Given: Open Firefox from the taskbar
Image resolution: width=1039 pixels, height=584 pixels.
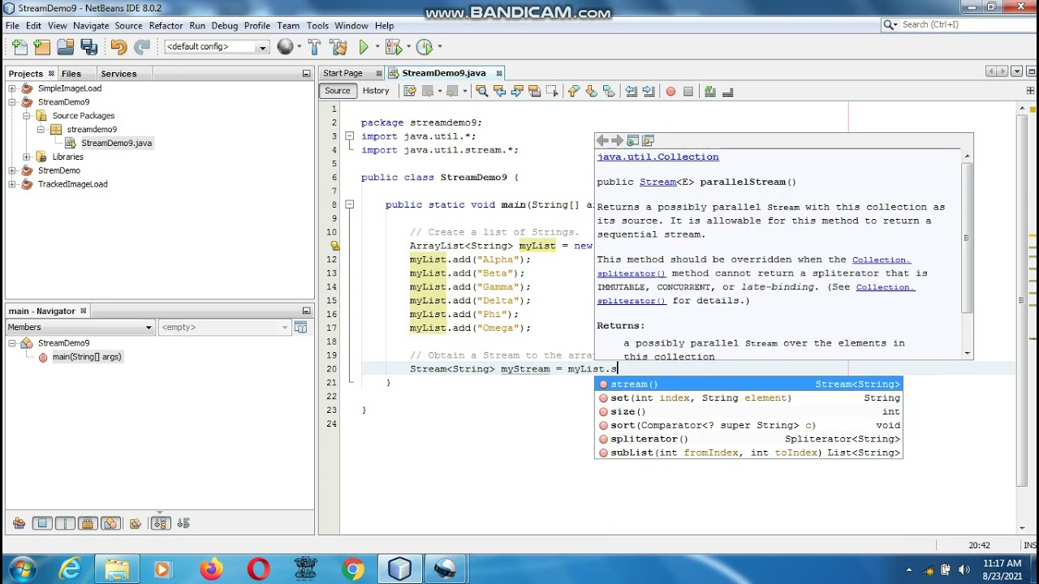Looking at the screenshot, I should click(x=211, y=569).
